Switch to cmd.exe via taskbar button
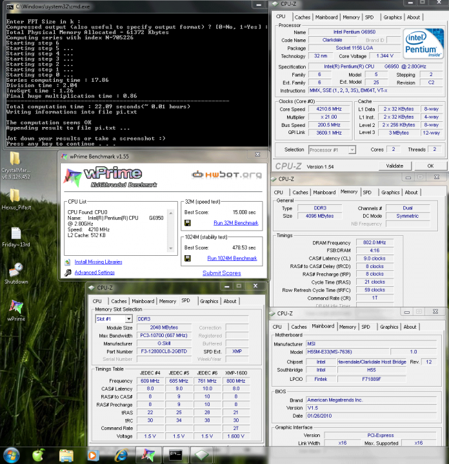The height and width of the screenshot is (464, 449). point(175,455)
